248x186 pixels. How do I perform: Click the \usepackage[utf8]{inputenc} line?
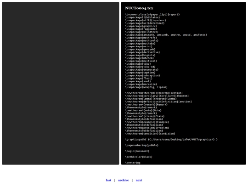click(146, 20)
